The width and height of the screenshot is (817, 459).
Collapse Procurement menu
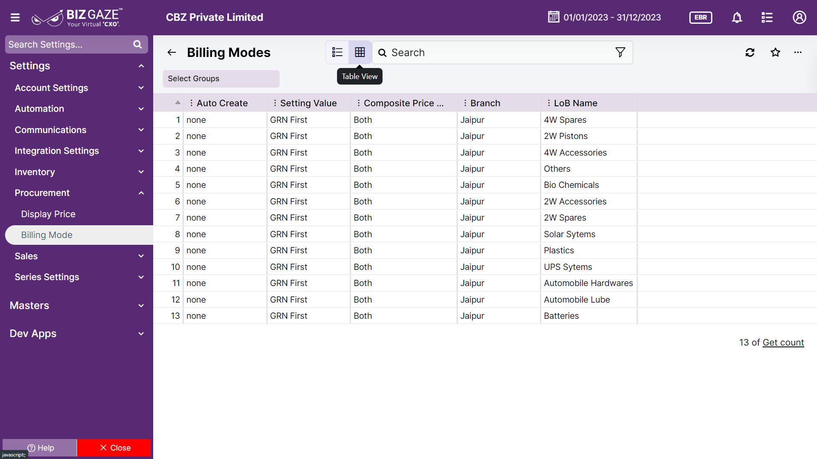pyautogui.click(x=141, y=193)
